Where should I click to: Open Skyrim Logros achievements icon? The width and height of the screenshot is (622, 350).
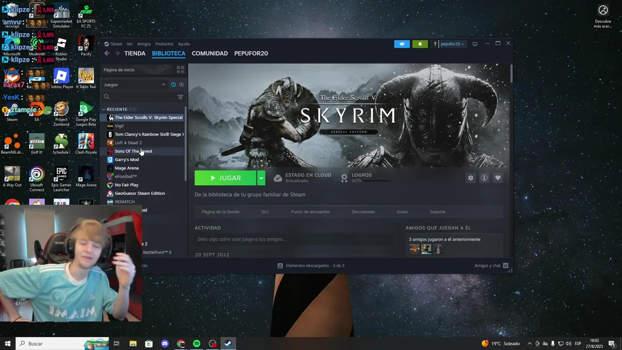pos(345,178)
